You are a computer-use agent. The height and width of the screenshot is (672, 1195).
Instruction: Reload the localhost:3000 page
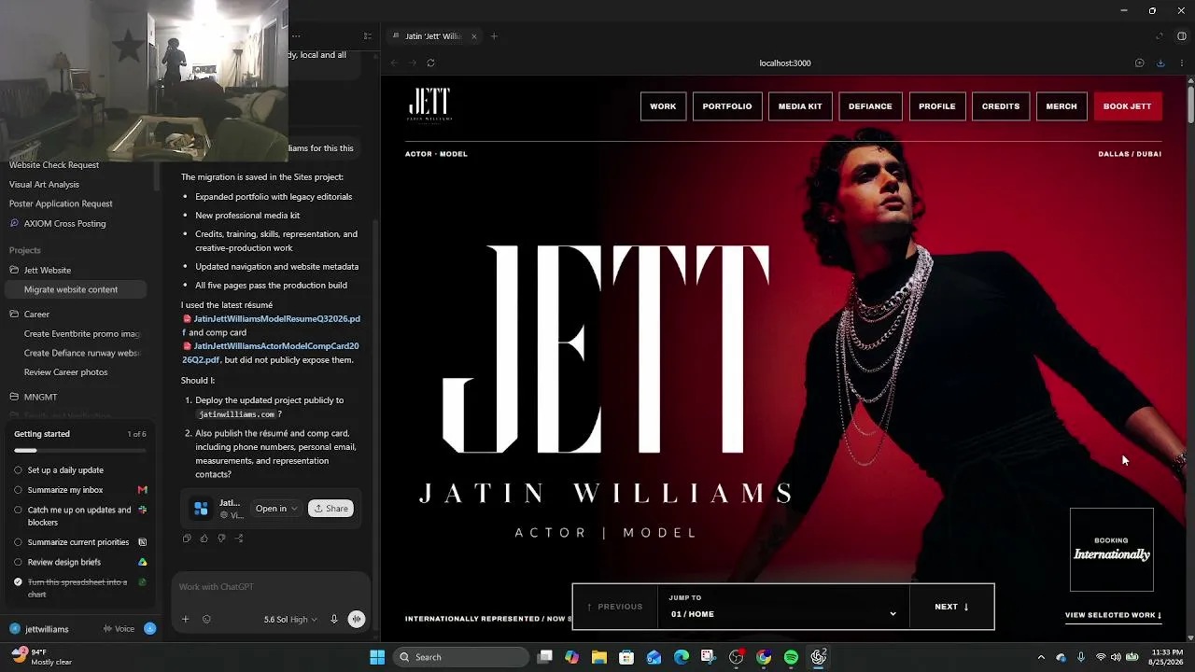[x=430, y=63]
